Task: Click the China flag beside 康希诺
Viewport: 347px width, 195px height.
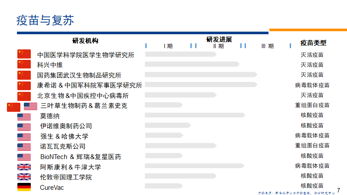Action: point(24,86)
